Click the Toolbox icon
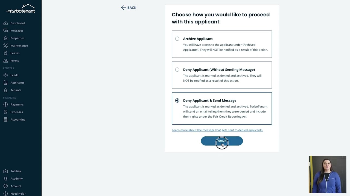Viewport: 350px width, 196px height. pos(5,171)
